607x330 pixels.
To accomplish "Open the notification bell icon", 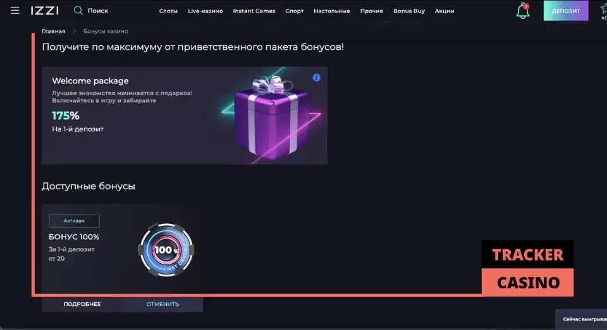I will [523, 11].
